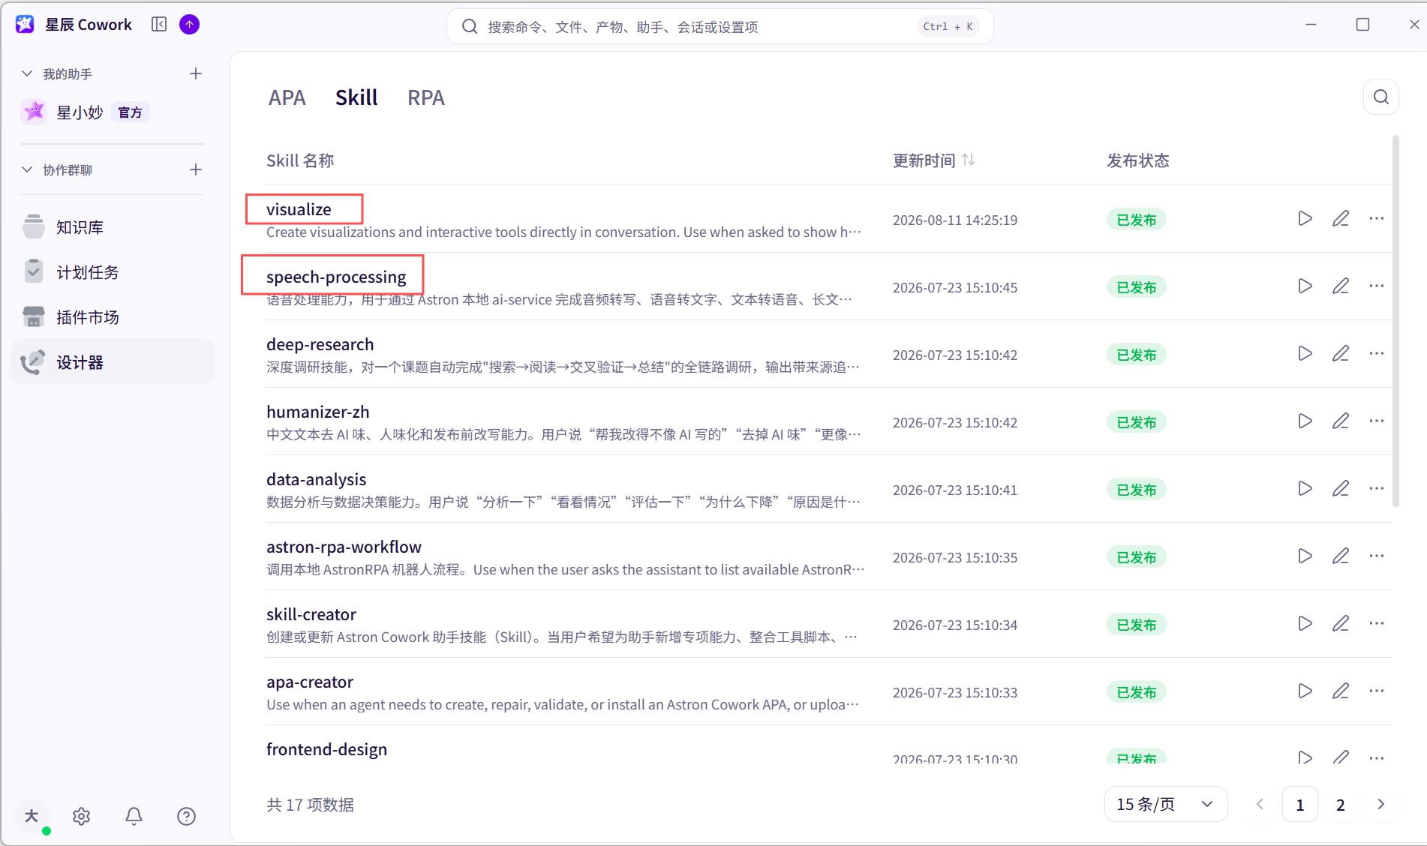This screenshot has height=846, width=1427.
Task: Open more options for apa-creator
Action: click(1376, 691)
